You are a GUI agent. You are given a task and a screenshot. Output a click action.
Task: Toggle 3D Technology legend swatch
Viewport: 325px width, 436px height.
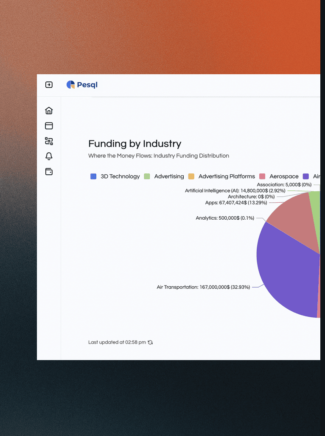pos(93,176)
